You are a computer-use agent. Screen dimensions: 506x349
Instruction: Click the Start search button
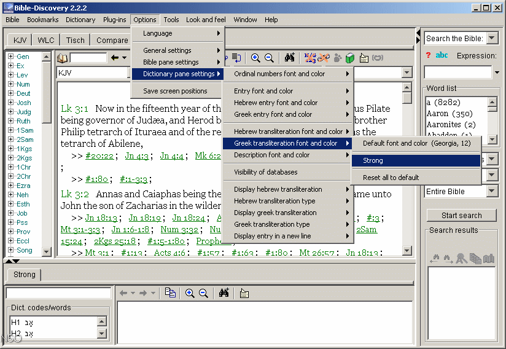(x=461, y=215)
